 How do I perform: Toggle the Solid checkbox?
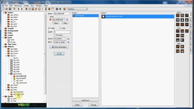[60, 28]
